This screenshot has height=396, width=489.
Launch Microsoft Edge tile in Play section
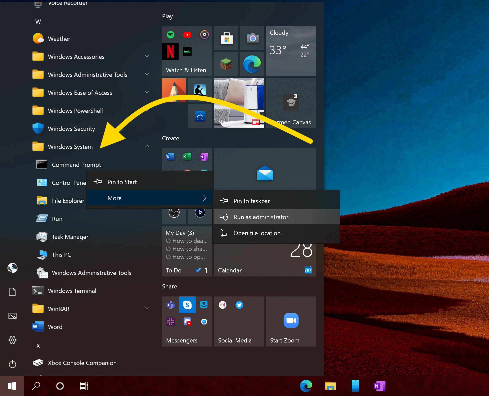pos(252,64)
